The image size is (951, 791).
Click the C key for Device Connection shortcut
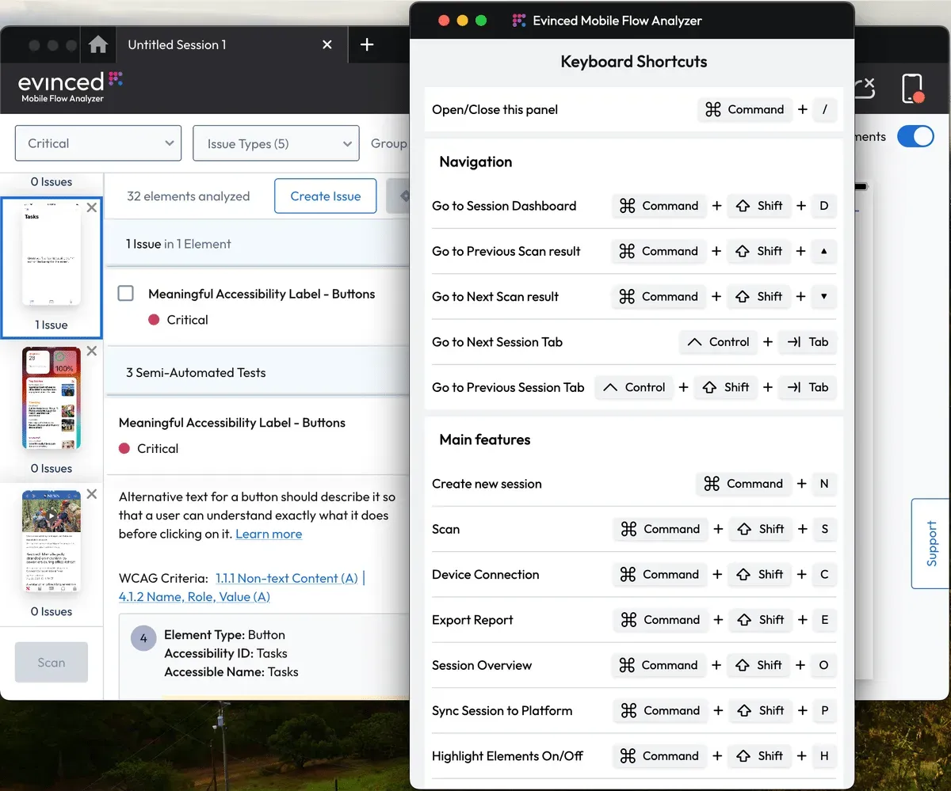(x=824, y=575)
